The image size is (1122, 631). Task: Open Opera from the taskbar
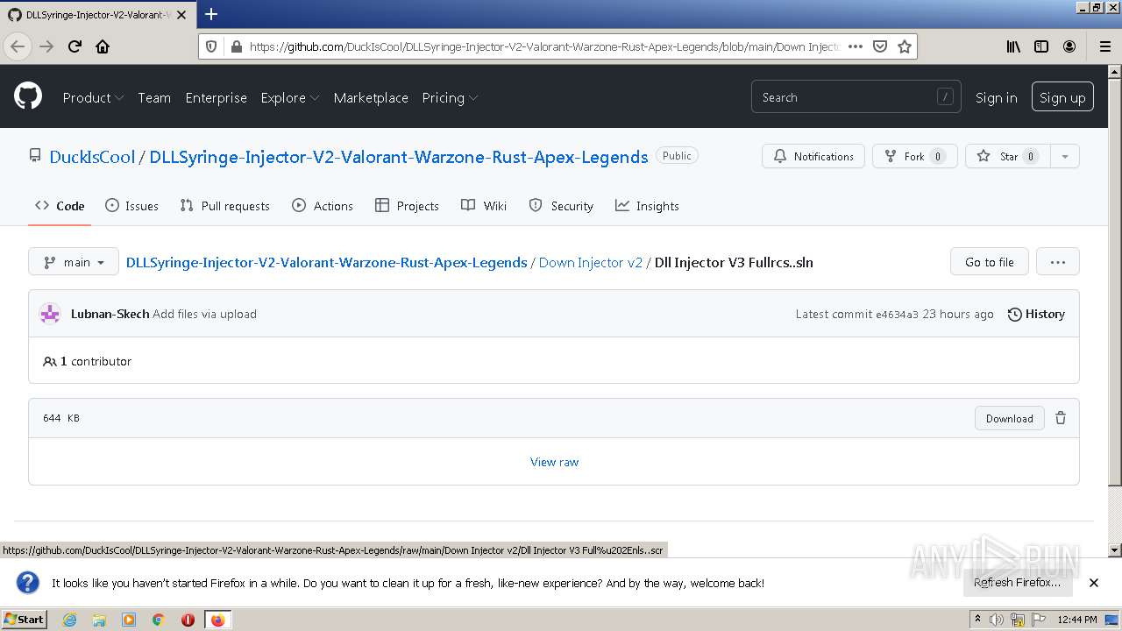coord(188,620)
